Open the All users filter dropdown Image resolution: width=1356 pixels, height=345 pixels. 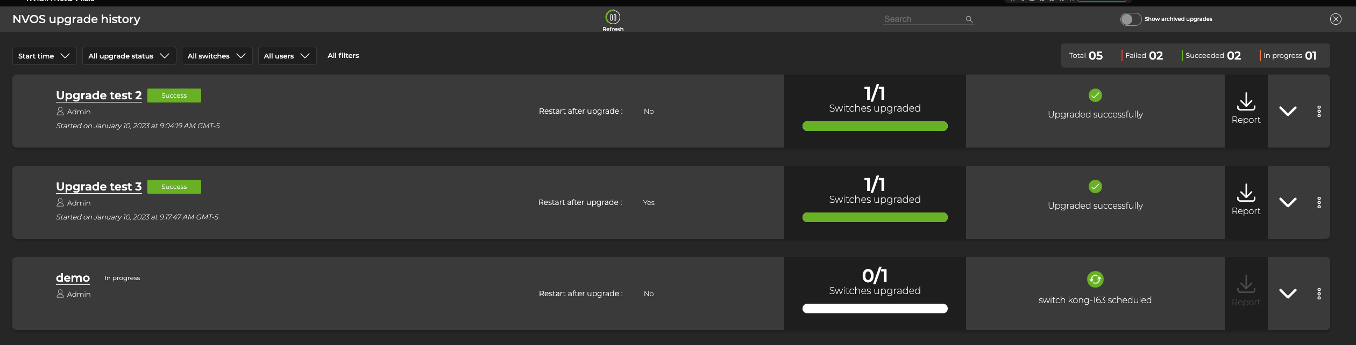287,56
